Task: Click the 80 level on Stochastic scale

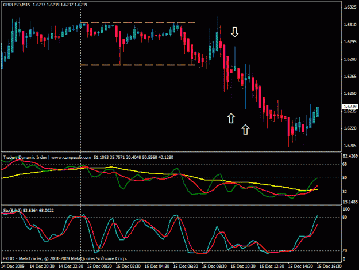Action: pos(345,217)
